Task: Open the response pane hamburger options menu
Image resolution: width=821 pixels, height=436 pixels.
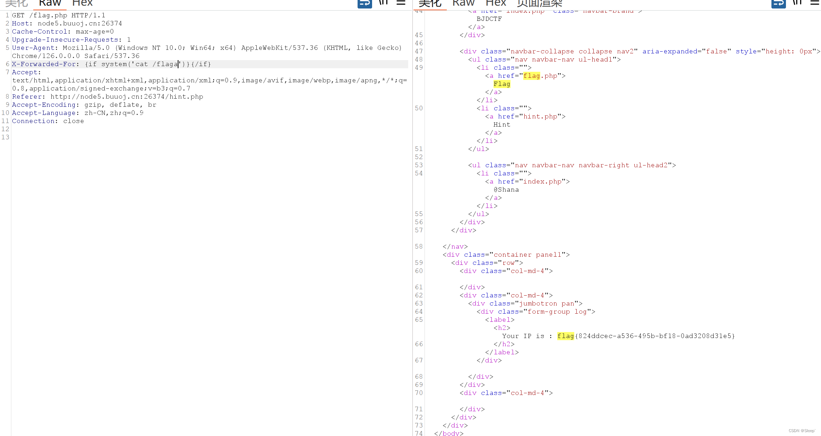Action: click(x=815, y=2)
